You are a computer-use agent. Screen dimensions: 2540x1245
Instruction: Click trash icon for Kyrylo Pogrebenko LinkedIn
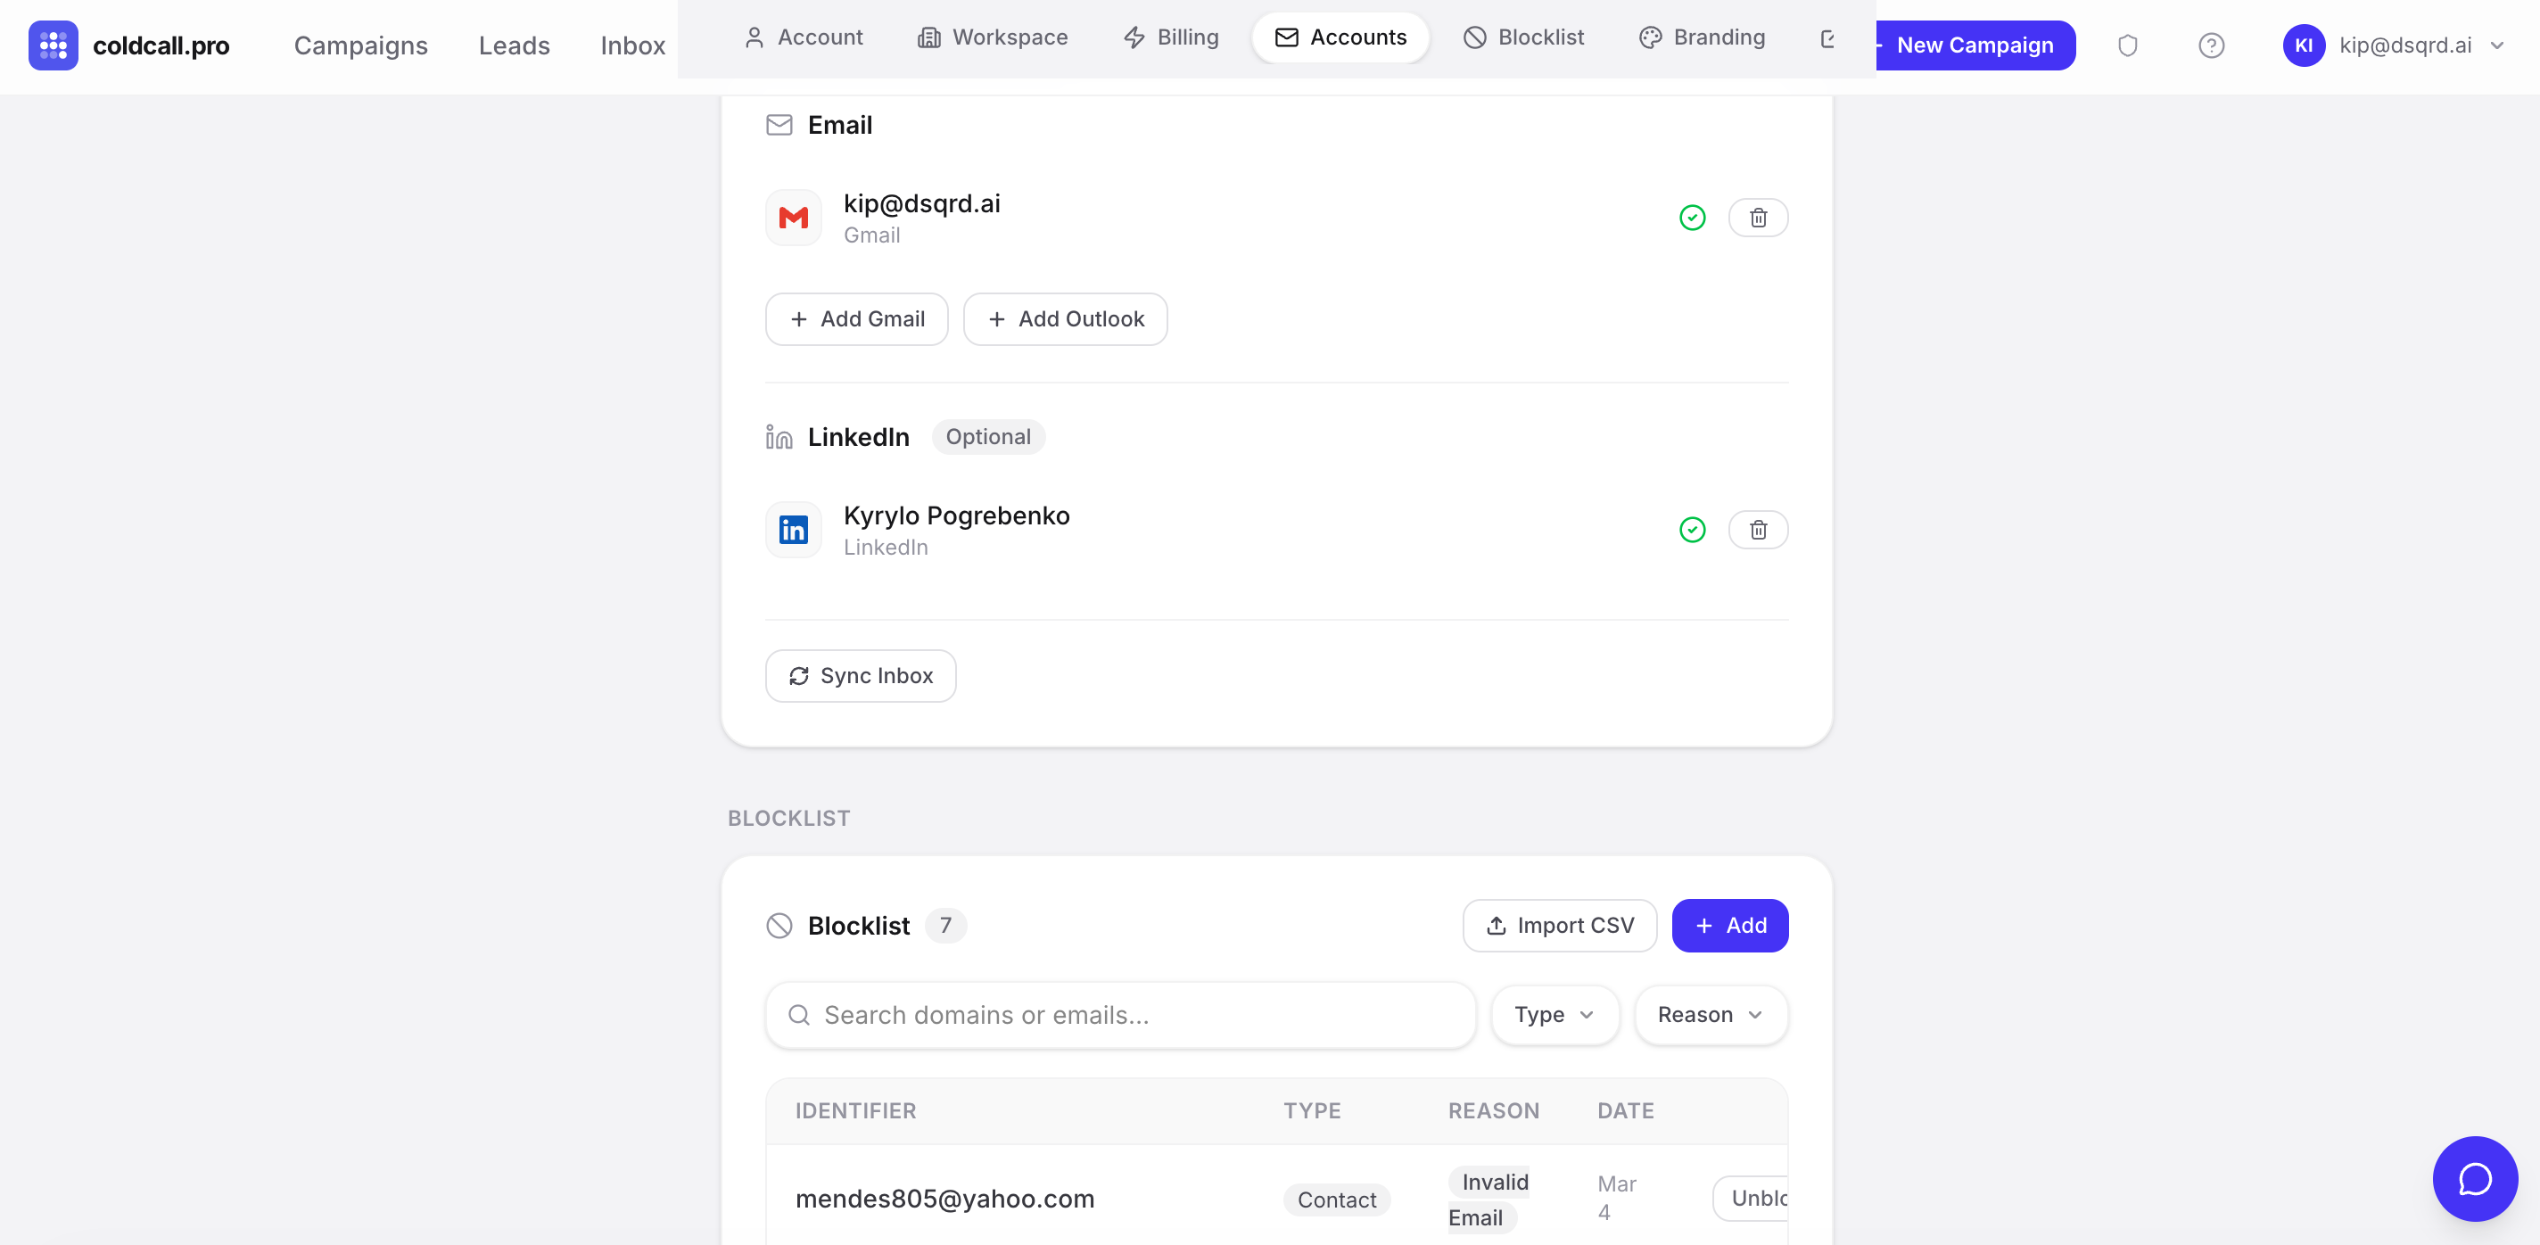pos(1757,531)
